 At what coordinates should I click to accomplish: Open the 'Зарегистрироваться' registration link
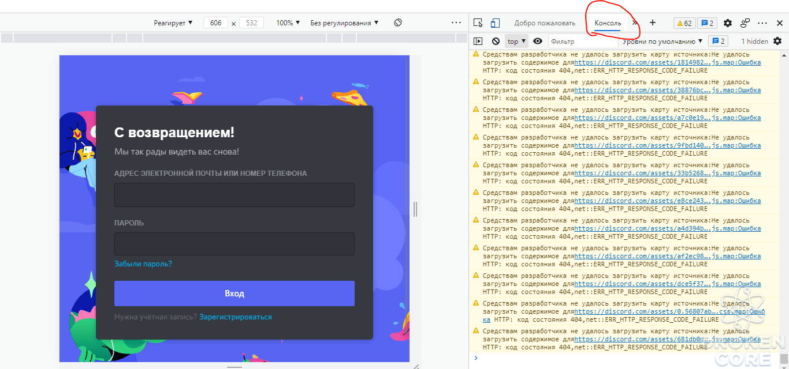pyautogui.click(x=236, y=317)
